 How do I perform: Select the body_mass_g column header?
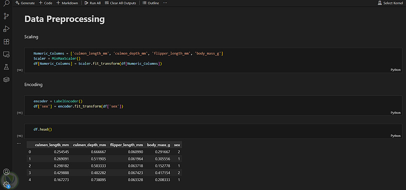[159, 145]
